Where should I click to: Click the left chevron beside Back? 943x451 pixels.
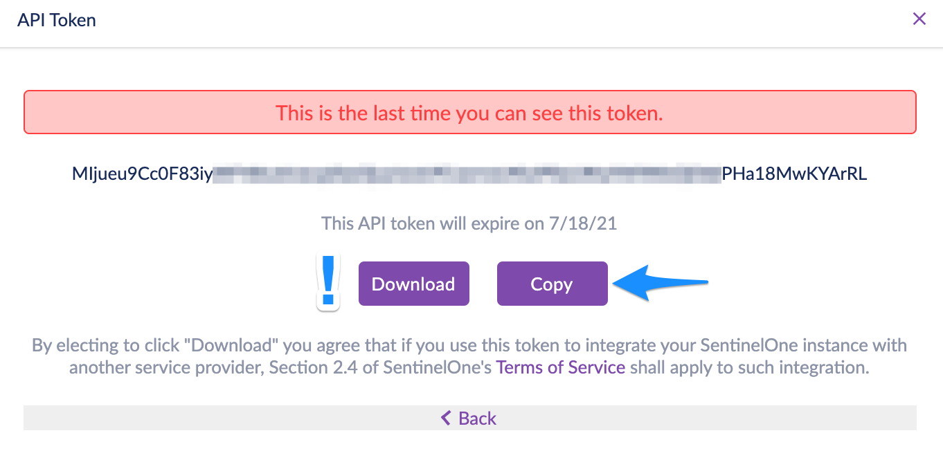tap(446, 418)
